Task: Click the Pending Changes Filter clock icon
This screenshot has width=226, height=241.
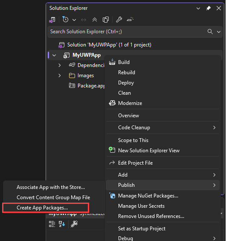Action: 65,20
